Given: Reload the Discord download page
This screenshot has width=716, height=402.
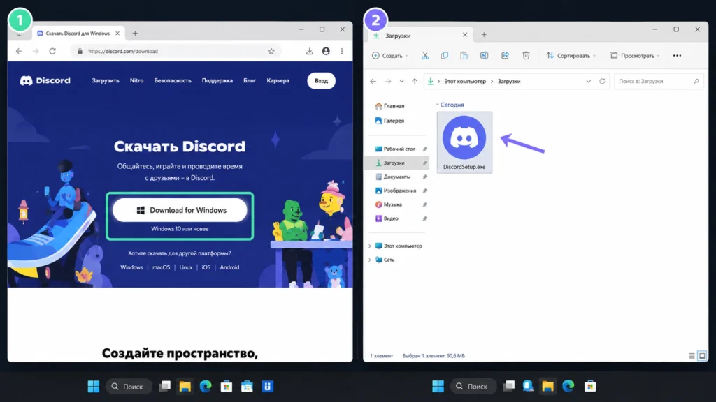Looking at the screenshot, I should 52,51.
